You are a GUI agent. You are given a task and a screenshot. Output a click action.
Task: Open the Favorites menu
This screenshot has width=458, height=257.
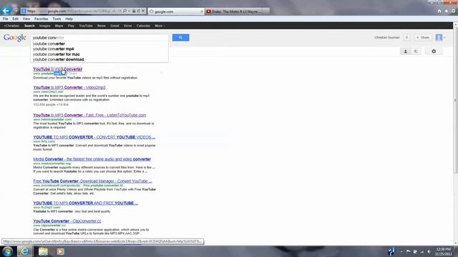tap(42, 19)
